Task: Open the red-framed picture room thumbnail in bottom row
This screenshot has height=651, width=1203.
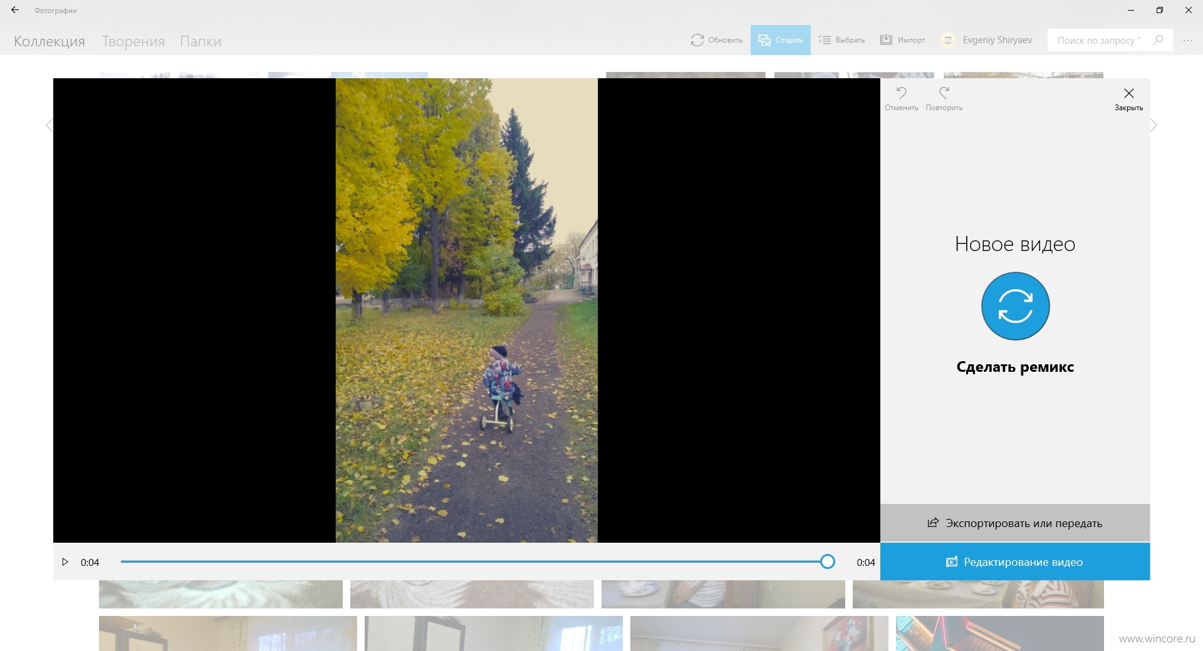Action: pos(759,633)
